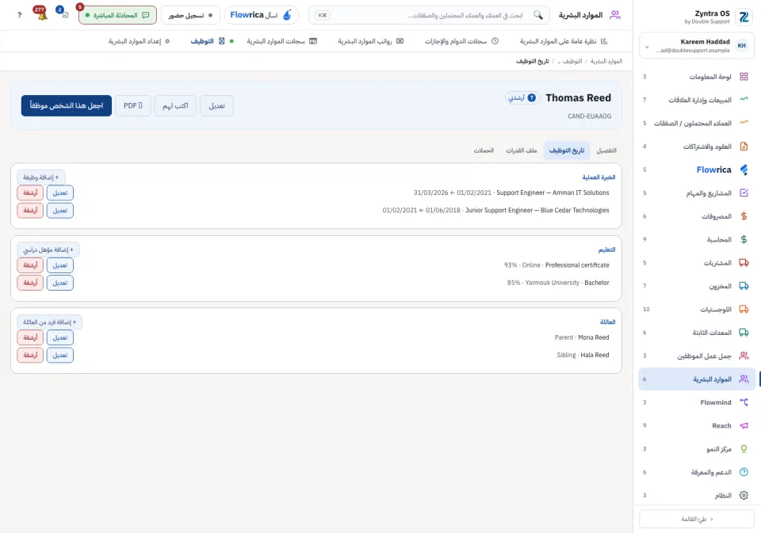Viewport: 761px width, 533px height.
Task: Click the المصروفات dollar icon
Action: [x=744, y=216]
